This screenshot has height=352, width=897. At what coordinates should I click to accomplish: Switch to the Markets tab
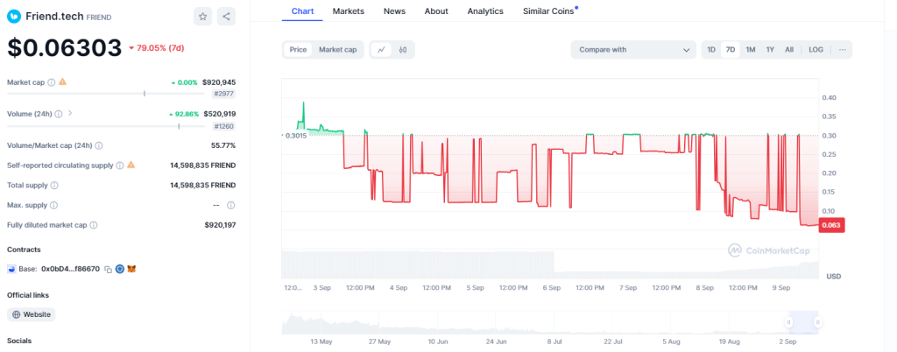349,11
